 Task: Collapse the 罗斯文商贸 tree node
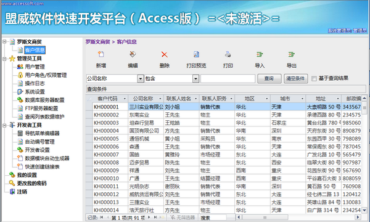(4, 42)
